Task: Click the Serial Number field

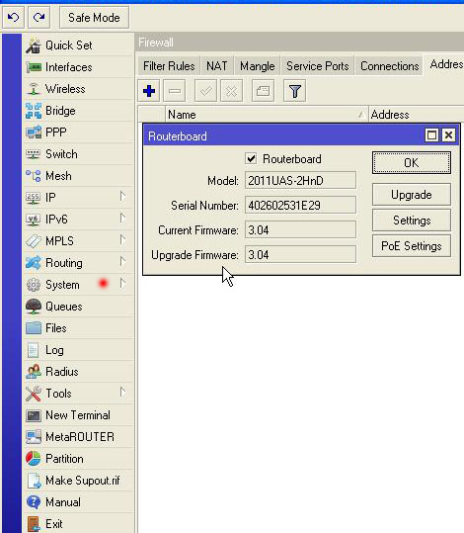Action: pos(300,205)
